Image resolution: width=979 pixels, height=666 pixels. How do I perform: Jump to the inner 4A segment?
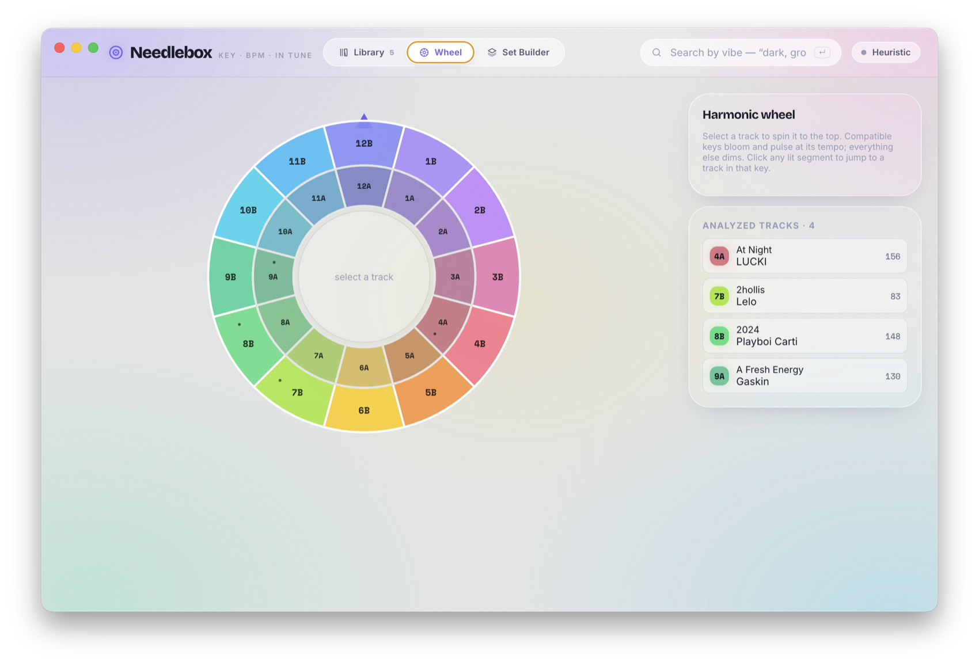tap(443, 322)
